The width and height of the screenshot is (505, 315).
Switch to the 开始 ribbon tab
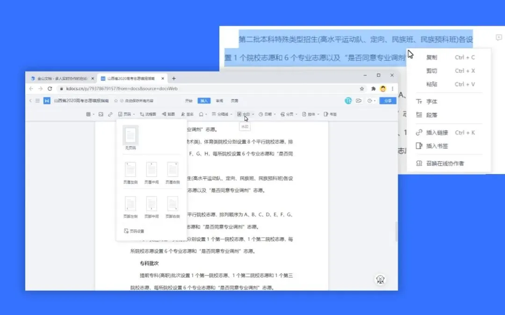click(x=189, y=101)
